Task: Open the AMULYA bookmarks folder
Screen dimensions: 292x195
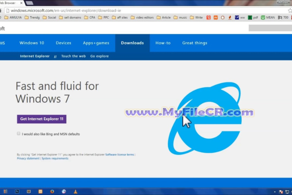Action: click(x=13, y=17)
